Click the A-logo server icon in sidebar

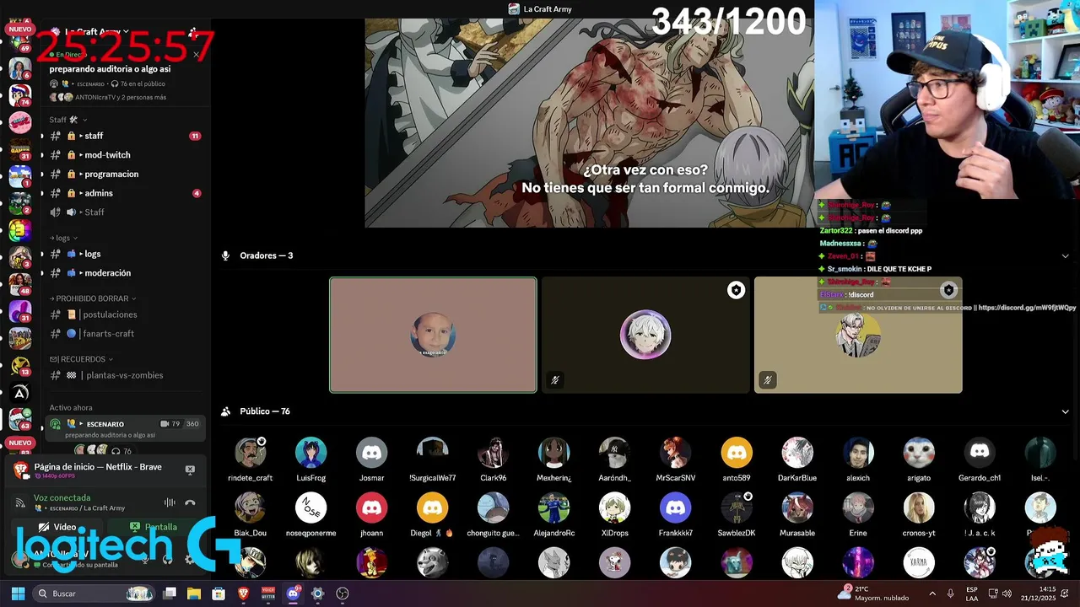[20, 393]
